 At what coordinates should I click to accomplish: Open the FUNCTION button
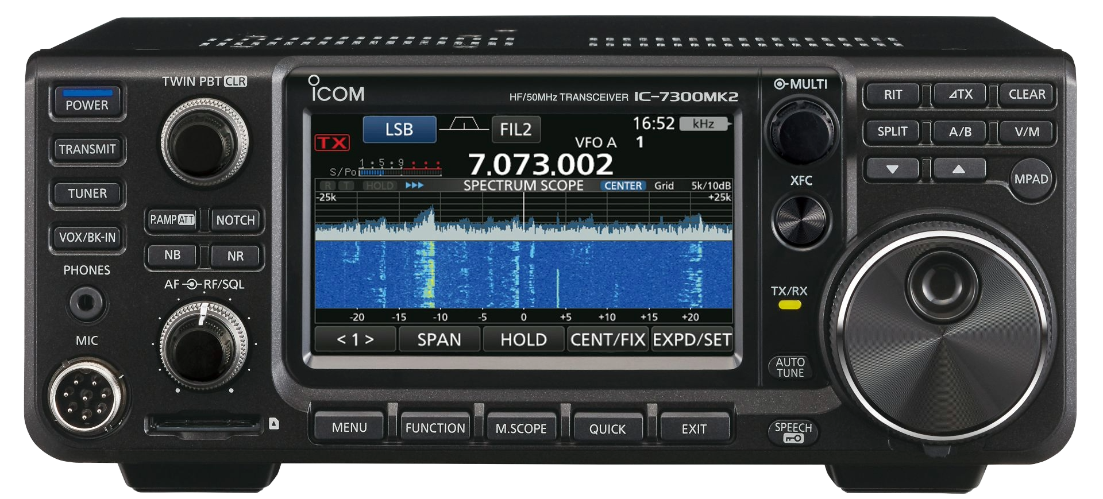435,428
